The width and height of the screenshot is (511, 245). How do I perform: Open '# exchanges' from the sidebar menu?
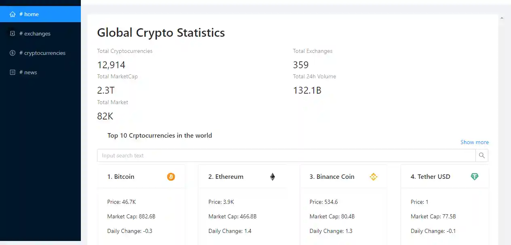[36, 34]
